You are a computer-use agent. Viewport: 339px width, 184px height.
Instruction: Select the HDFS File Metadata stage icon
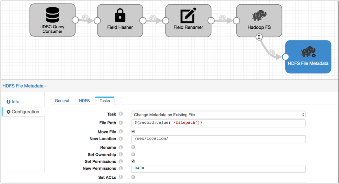[308, 52]
